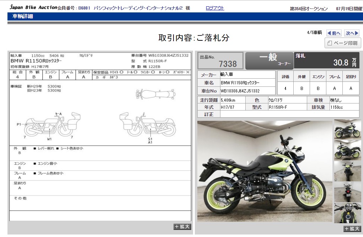Image resolution: width=363 pixels, height=237 pixels.
Task: Click the 評価 column header
Action: pos(285,77)
